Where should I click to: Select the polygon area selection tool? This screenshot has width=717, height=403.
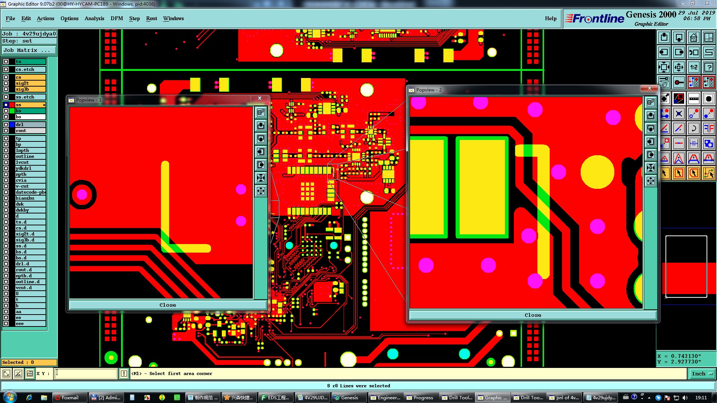point(694,173)
